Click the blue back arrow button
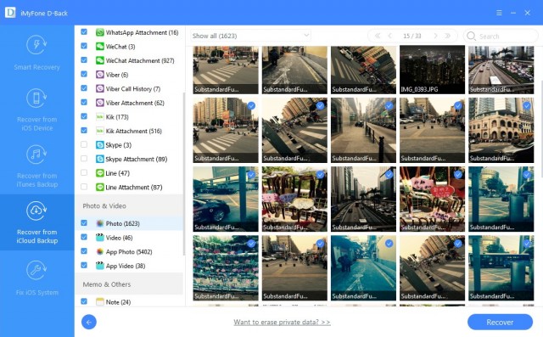This screenshot has width=543, height=337. pos(89,322)
